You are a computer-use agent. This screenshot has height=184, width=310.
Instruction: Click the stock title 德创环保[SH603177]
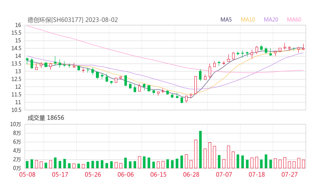point(55,20)
